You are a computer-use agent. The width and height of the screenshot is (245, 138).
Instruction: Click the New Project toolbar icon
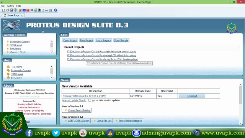[x=3, y=10]
